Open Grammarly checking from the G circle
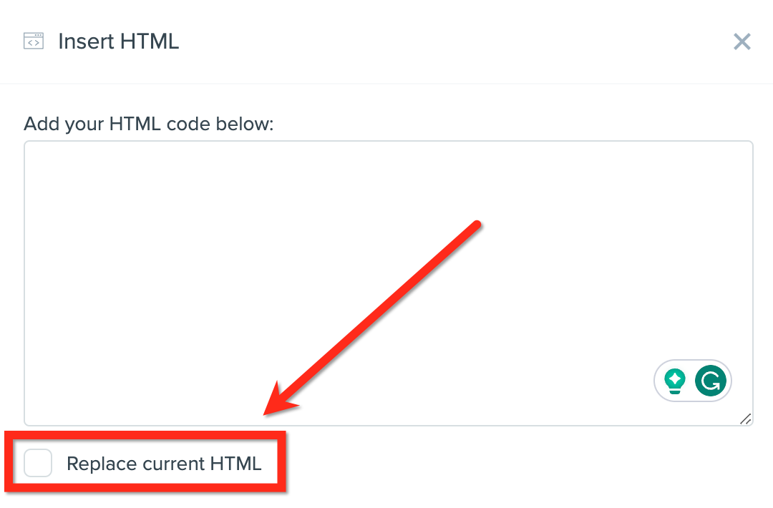 (x=710, y=380)
